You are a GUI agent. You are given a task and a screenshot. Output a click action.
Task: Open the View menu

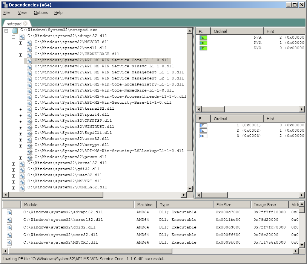pos(22,12)
